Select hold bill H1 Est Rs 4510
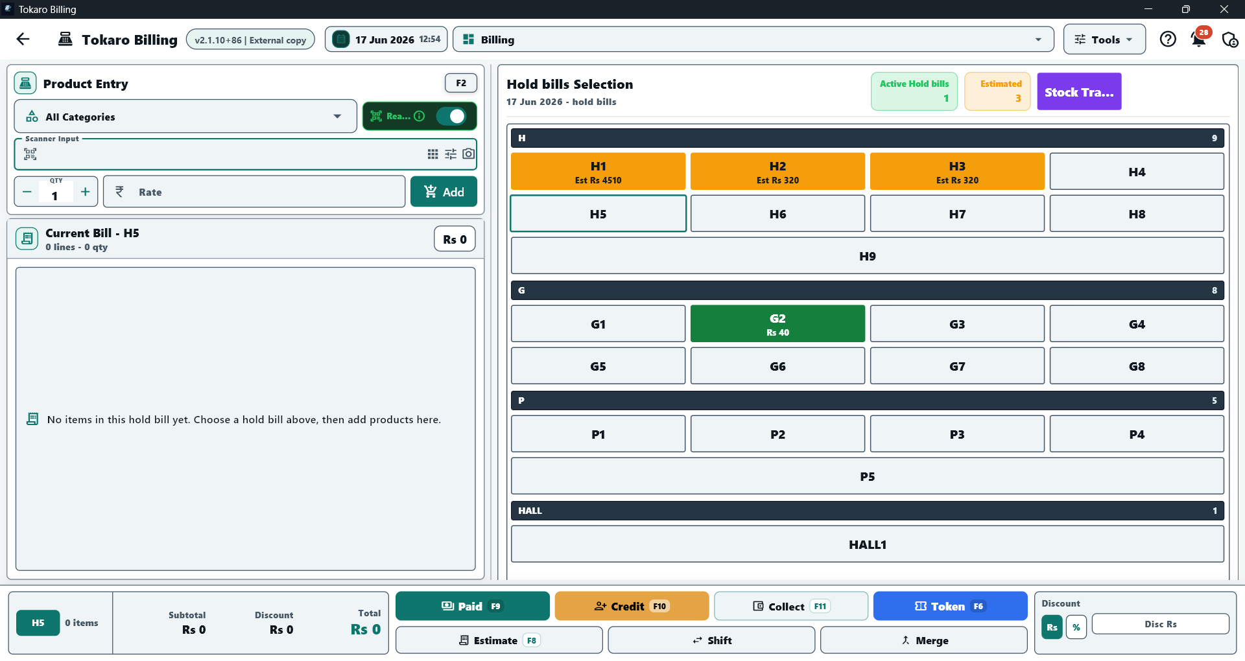The height and width of the screenshot is (661, 1245). point(598,172)
